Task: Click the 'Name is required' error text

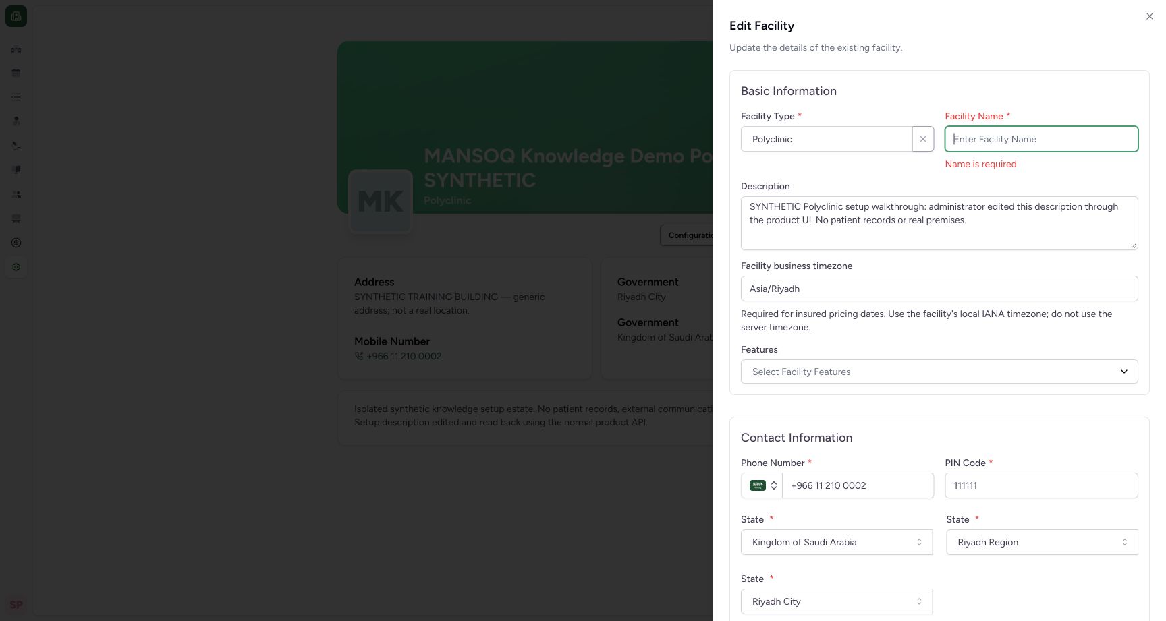Action: 980,164
